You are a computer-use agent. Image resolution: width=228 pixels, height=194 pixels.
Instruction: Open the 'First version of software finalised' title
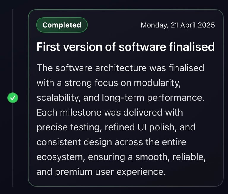(x=125, y=47)
